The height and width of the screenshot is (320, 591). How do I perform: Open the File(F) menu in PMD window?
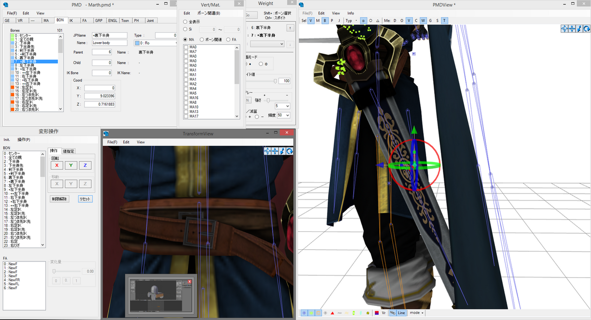(12, 13)
